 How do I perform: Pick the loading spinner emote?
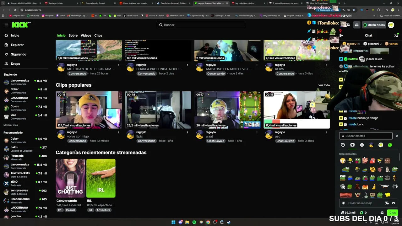pyautogui.click(x=395, y=186)
